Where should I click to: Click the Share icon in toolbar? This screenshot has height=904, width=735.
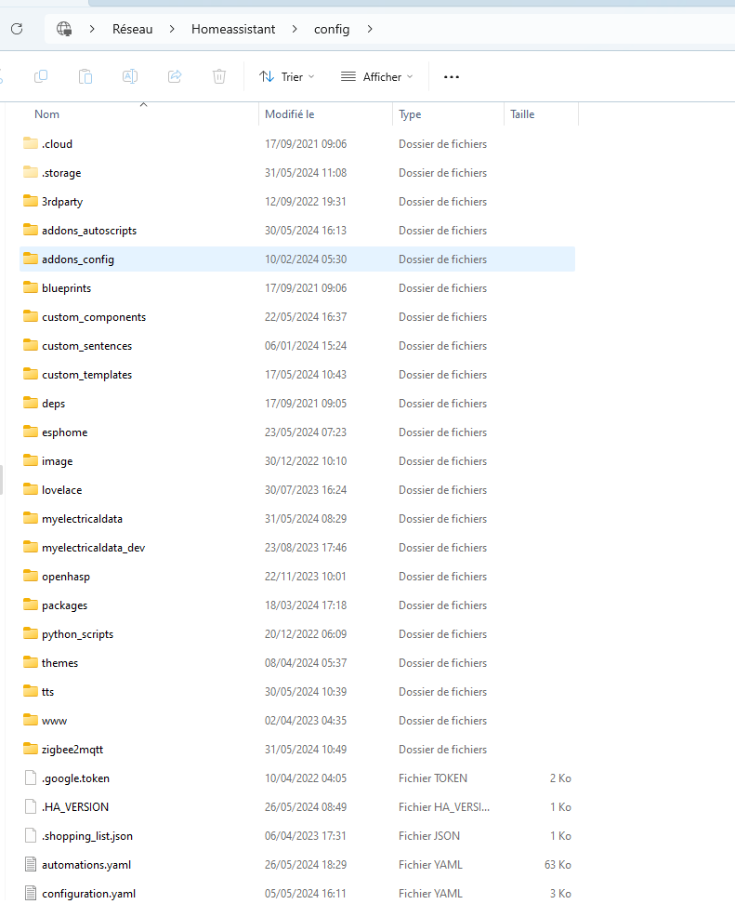(175, 76)
